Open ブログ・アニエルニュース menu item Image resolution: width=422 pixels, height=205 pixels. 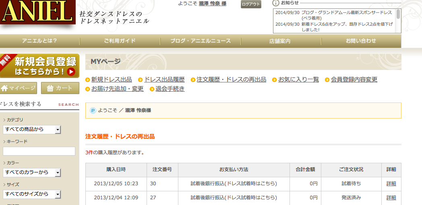tap(201, 41)
